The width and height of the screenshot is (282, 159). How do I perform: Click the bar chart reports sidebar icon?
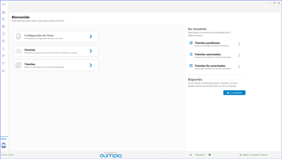4,70
